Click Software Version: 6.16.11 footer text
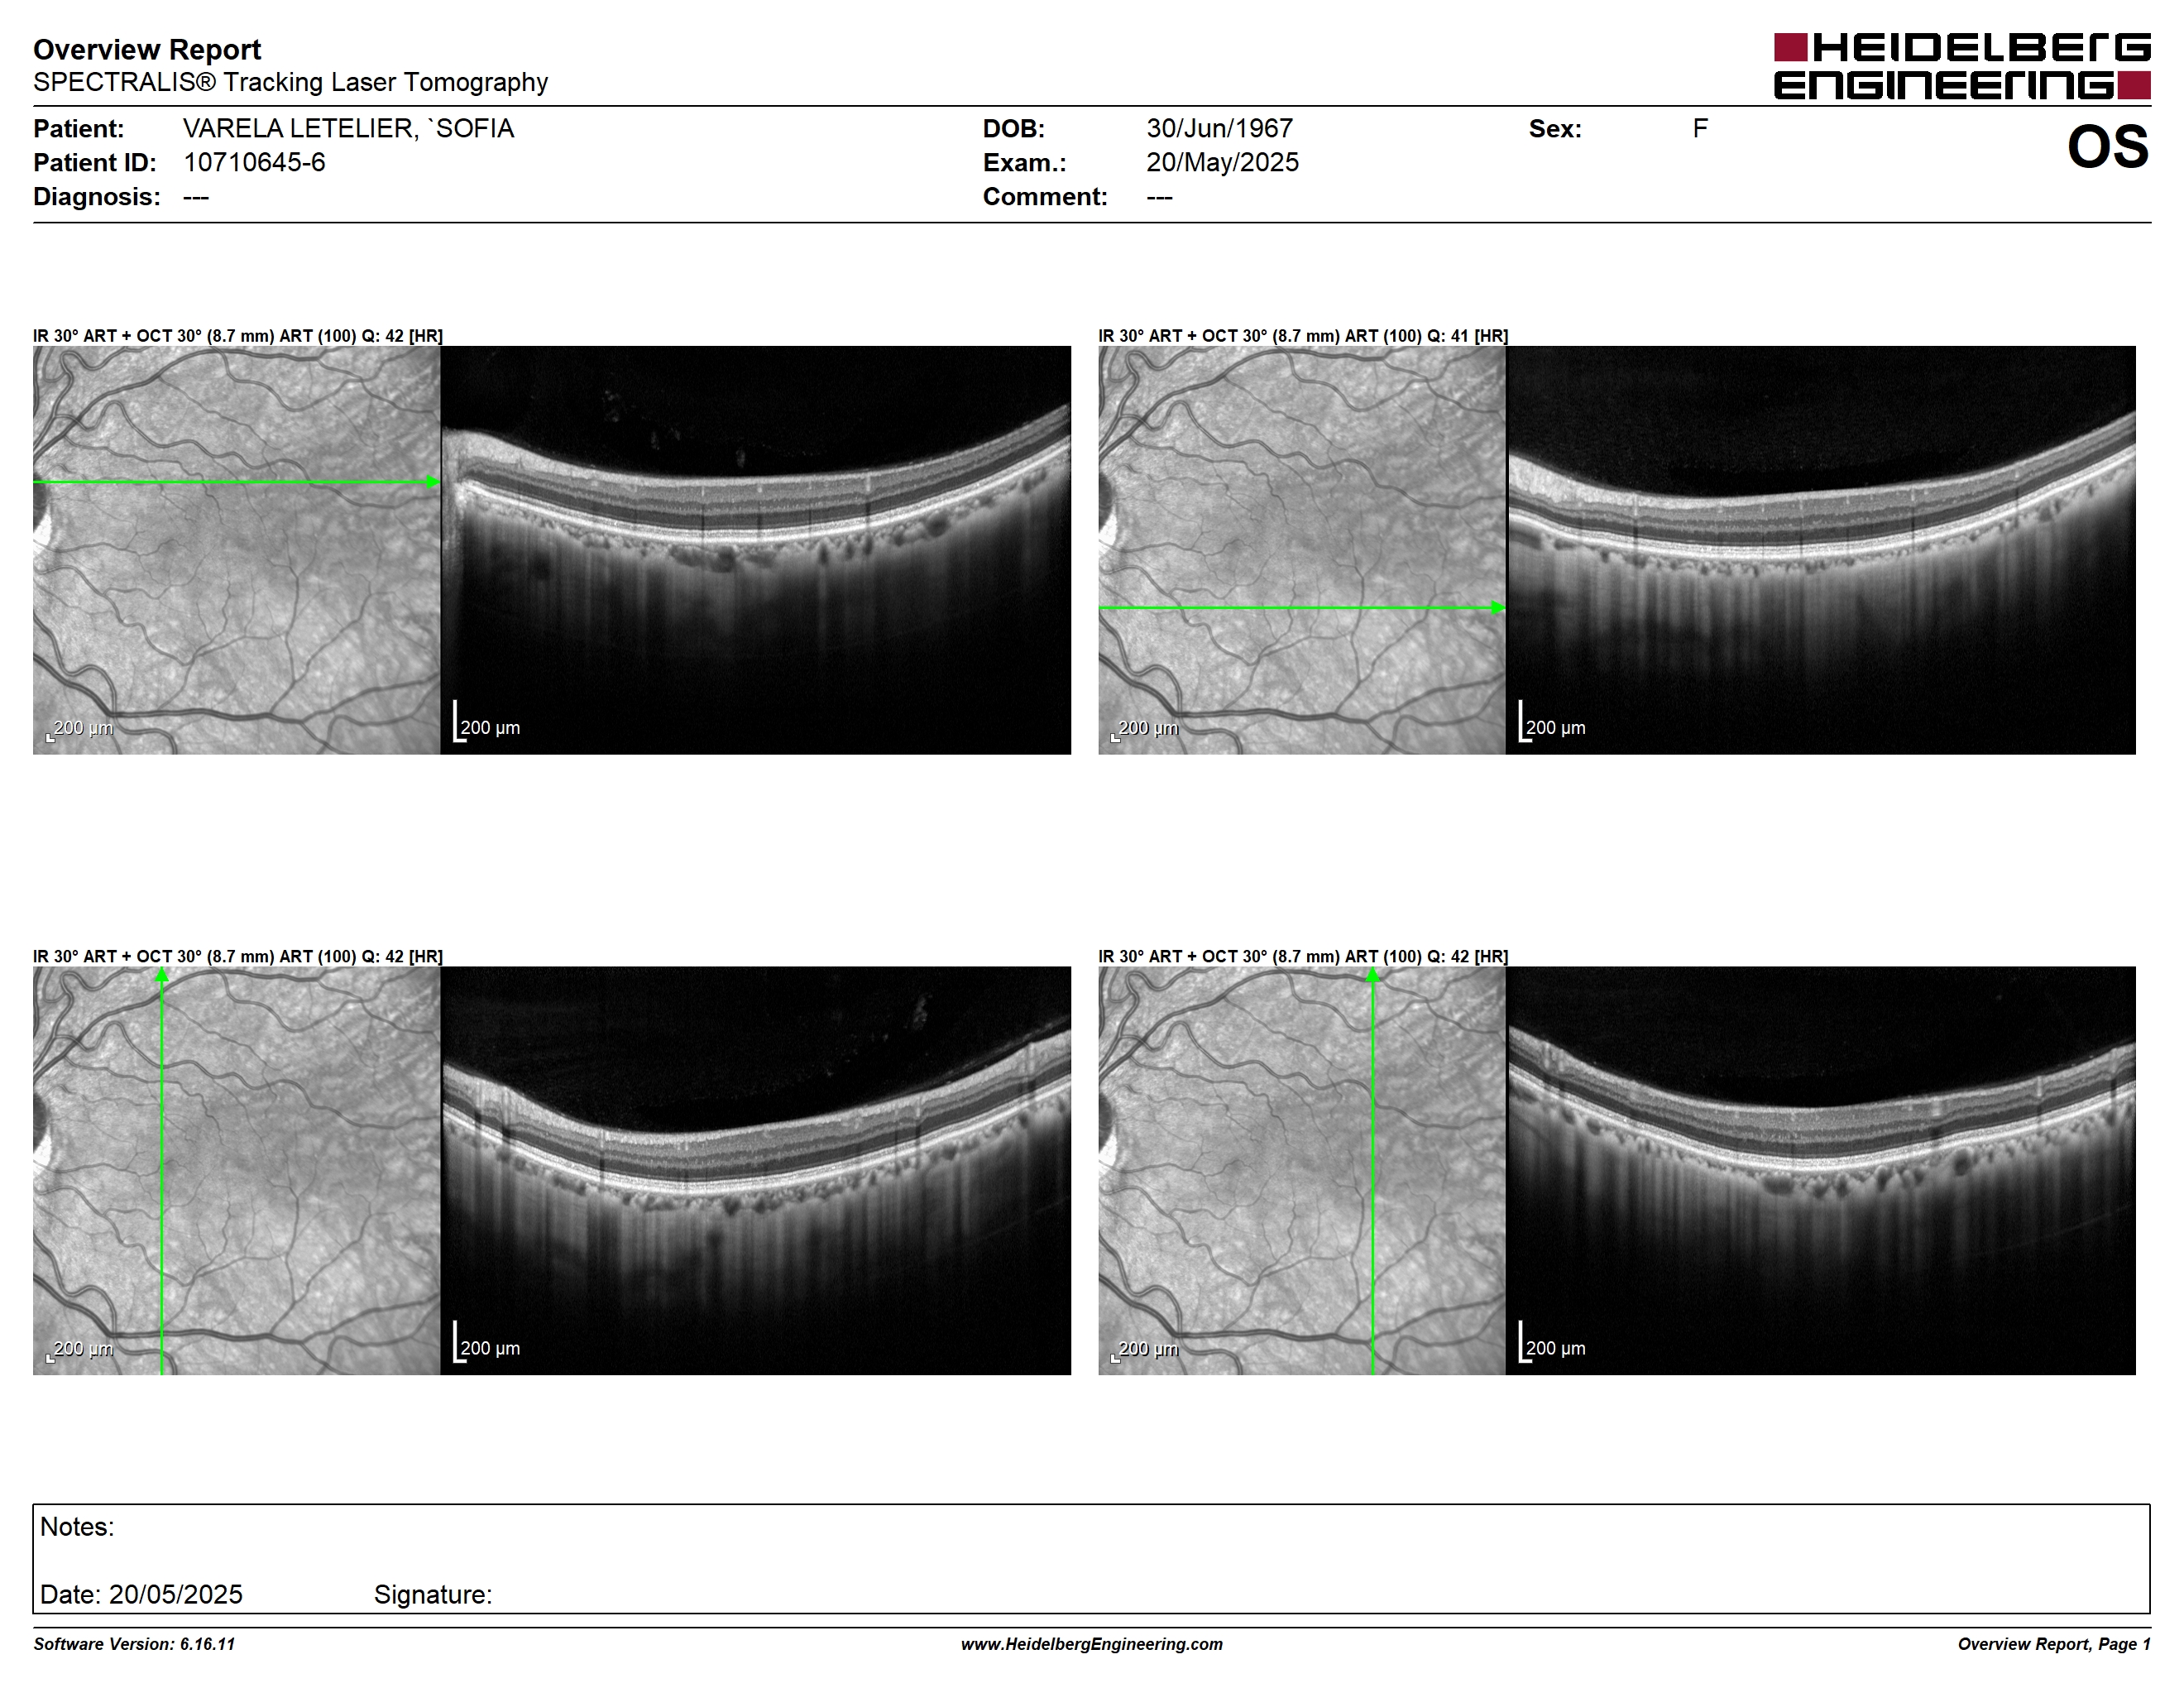The width and height of the screenshot is (2184, 1688). coord(134,1644)
